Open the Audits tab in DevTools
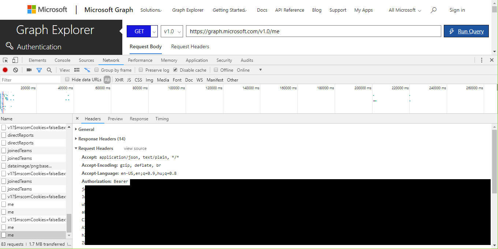The width and height of the screenshot is (498, 249). 247,60
